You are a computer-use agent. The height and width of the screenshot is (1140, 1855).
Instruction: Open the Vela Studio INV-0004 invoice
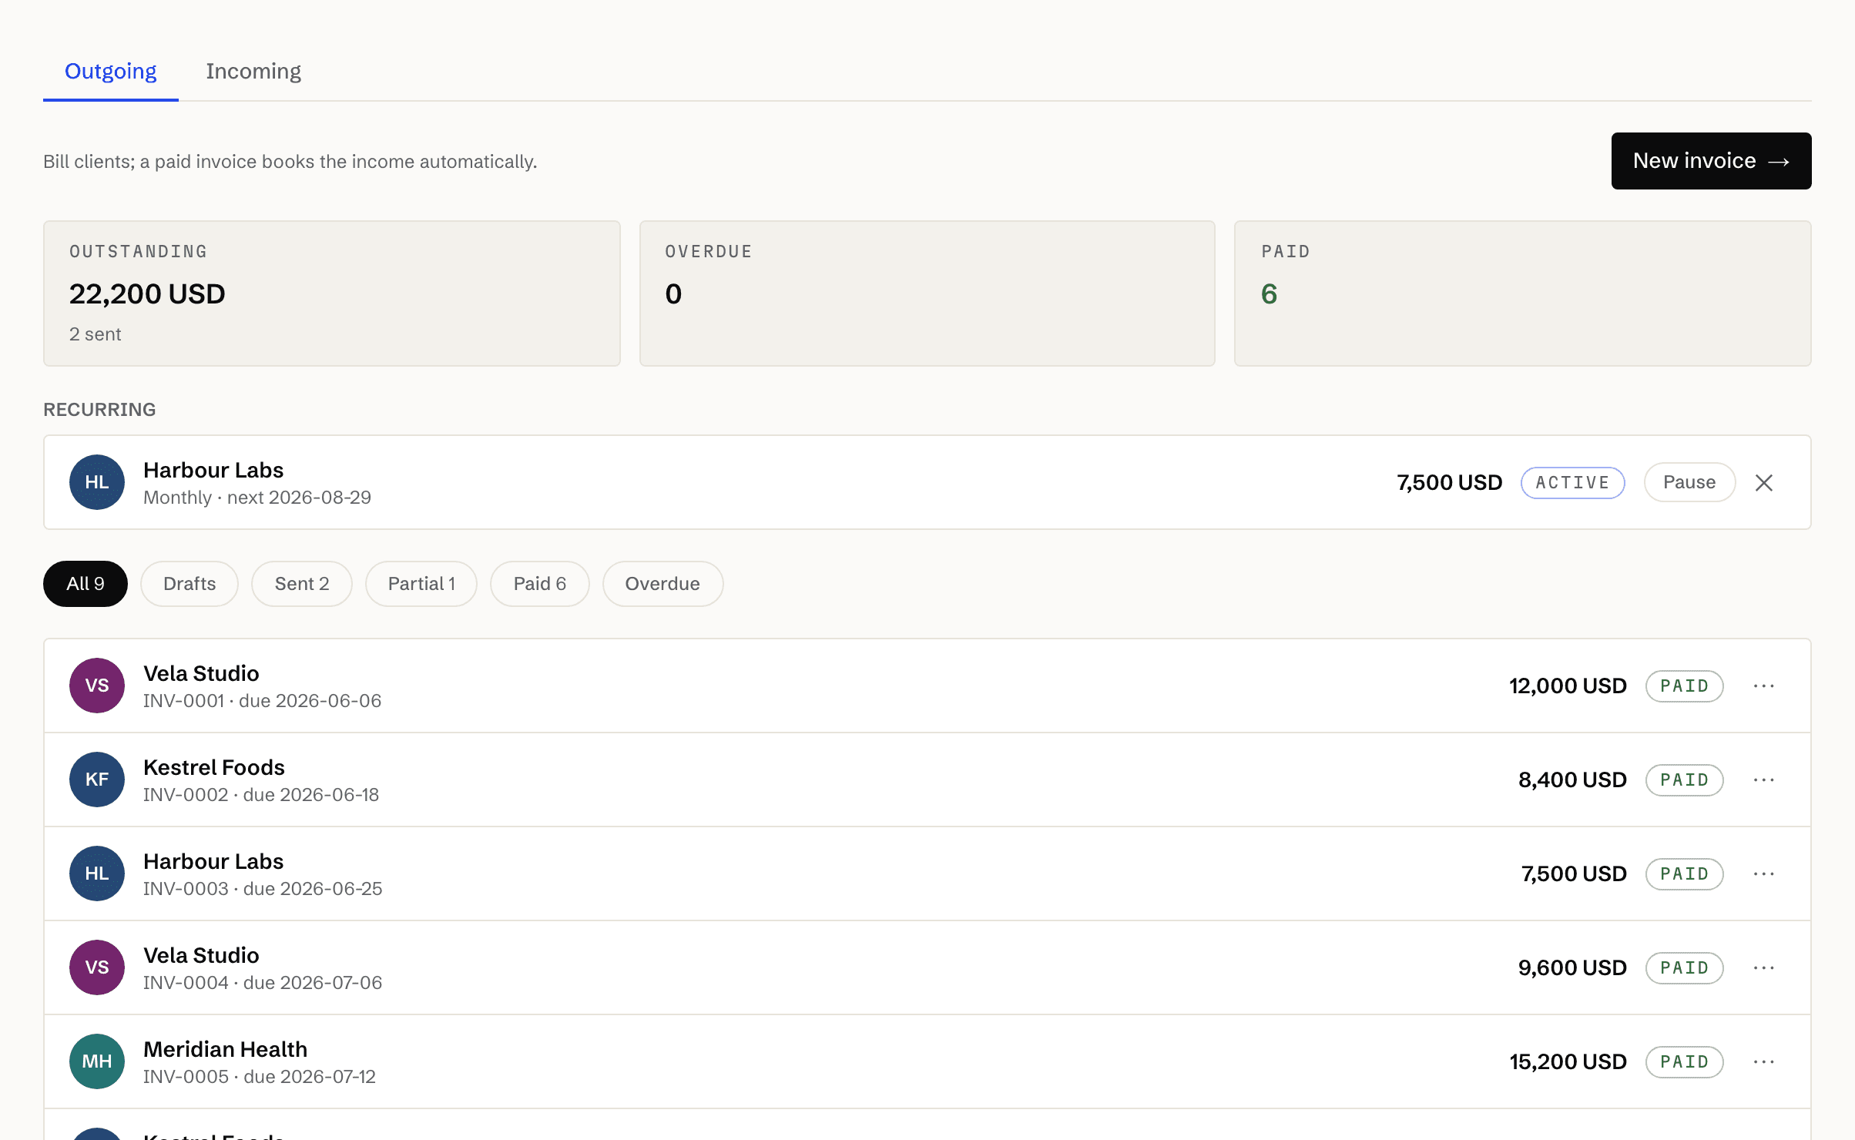tap(927, 967)
